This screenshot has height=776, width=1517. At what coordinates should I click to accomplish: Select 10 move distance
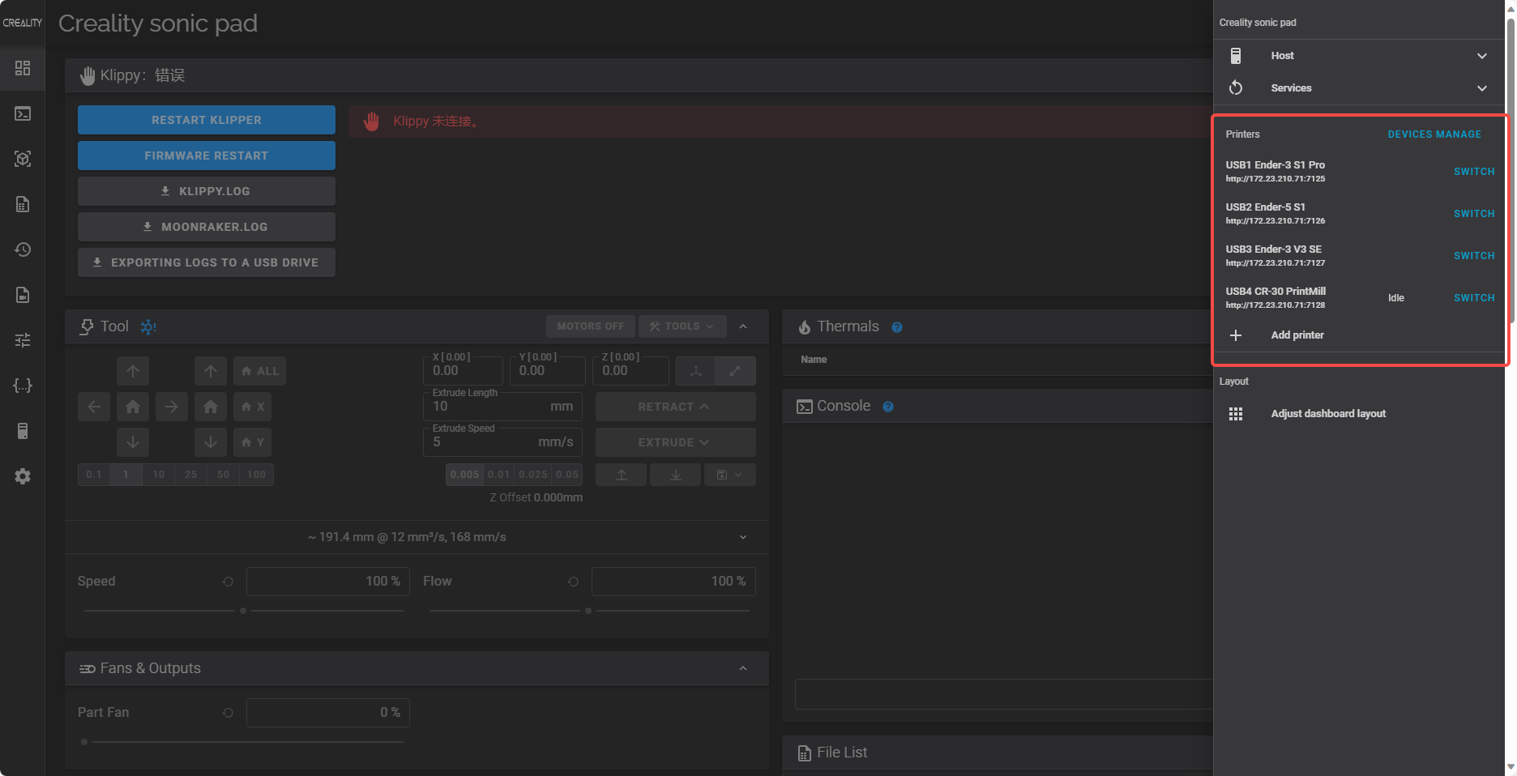coord(159,475)
